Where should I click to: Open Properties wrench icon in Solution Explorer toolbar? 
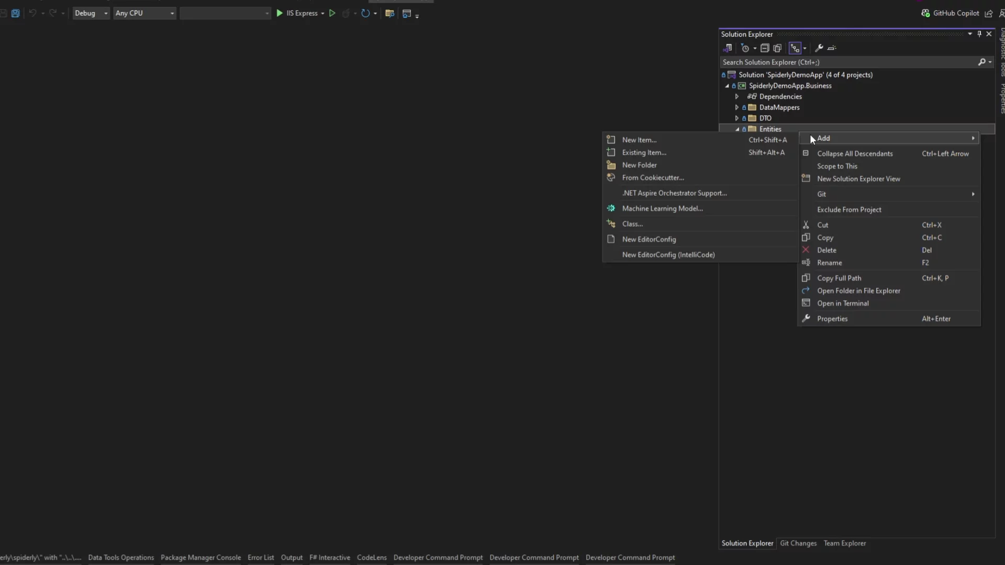click(x=819, y=48)
